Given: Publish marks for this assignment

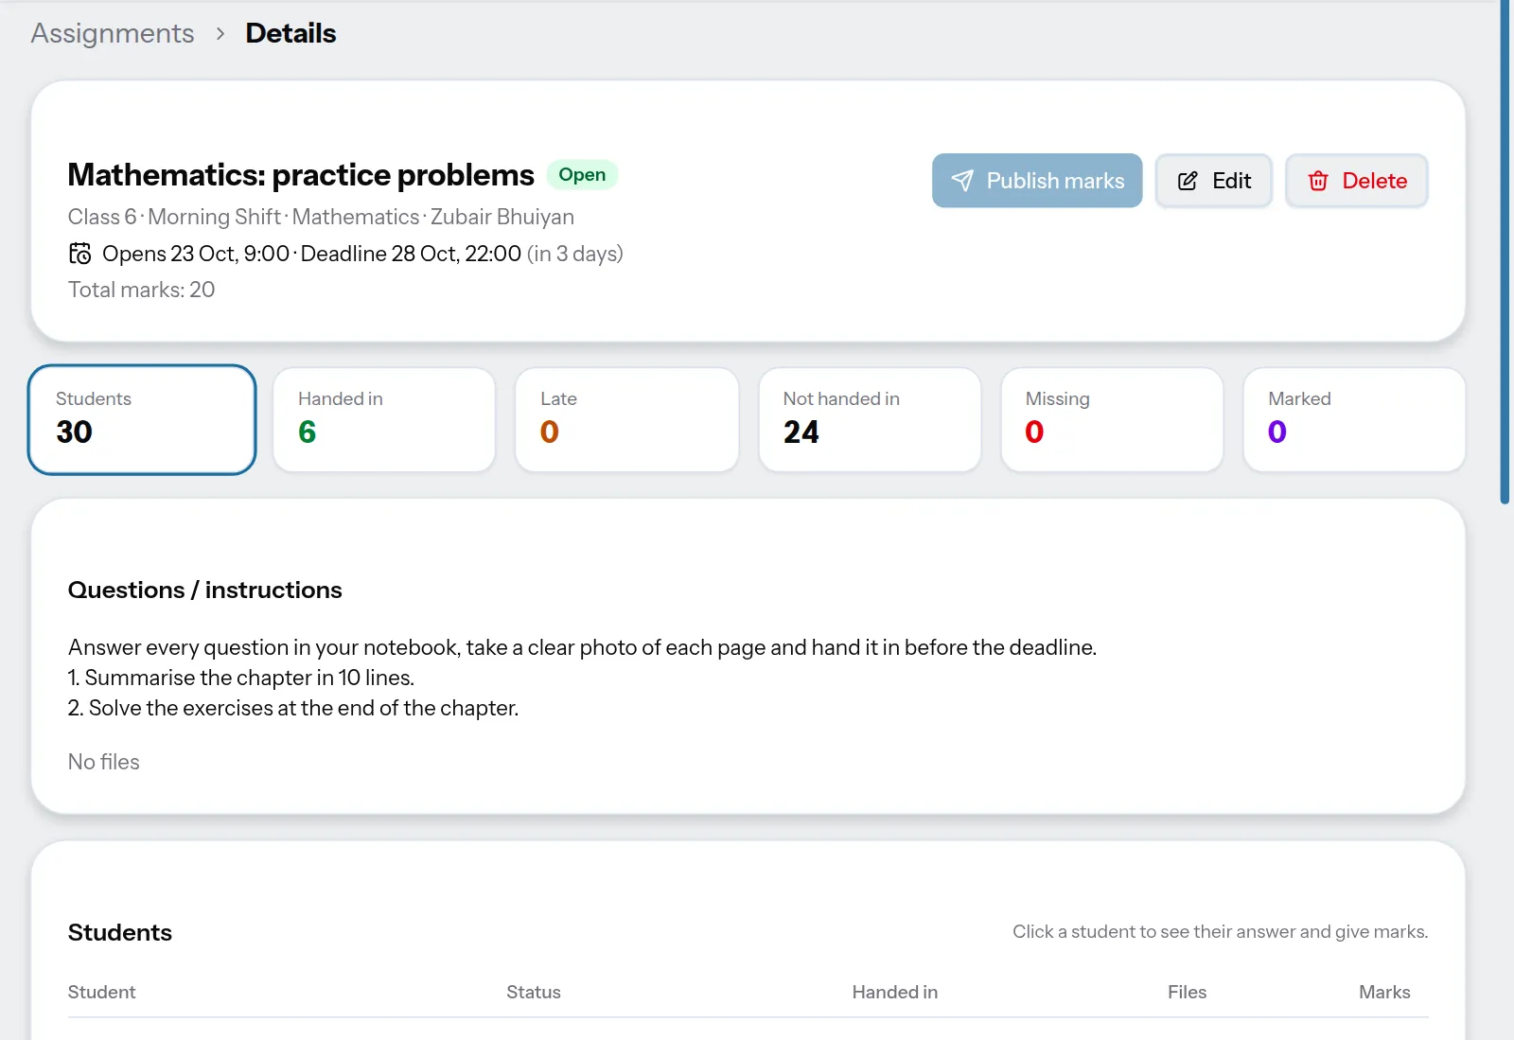Looking at the screenshot, I should click(x=1037, y=181).
